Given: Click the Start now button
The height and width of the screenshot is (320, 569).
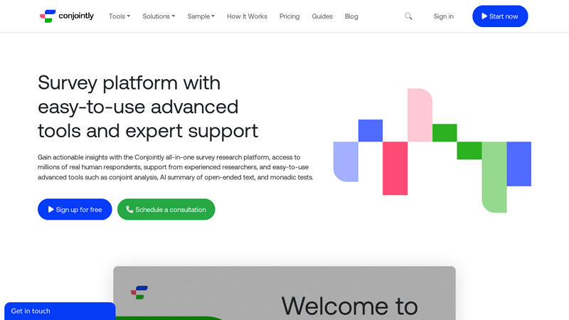Looking at the screenshot, I should click(500, 16).
